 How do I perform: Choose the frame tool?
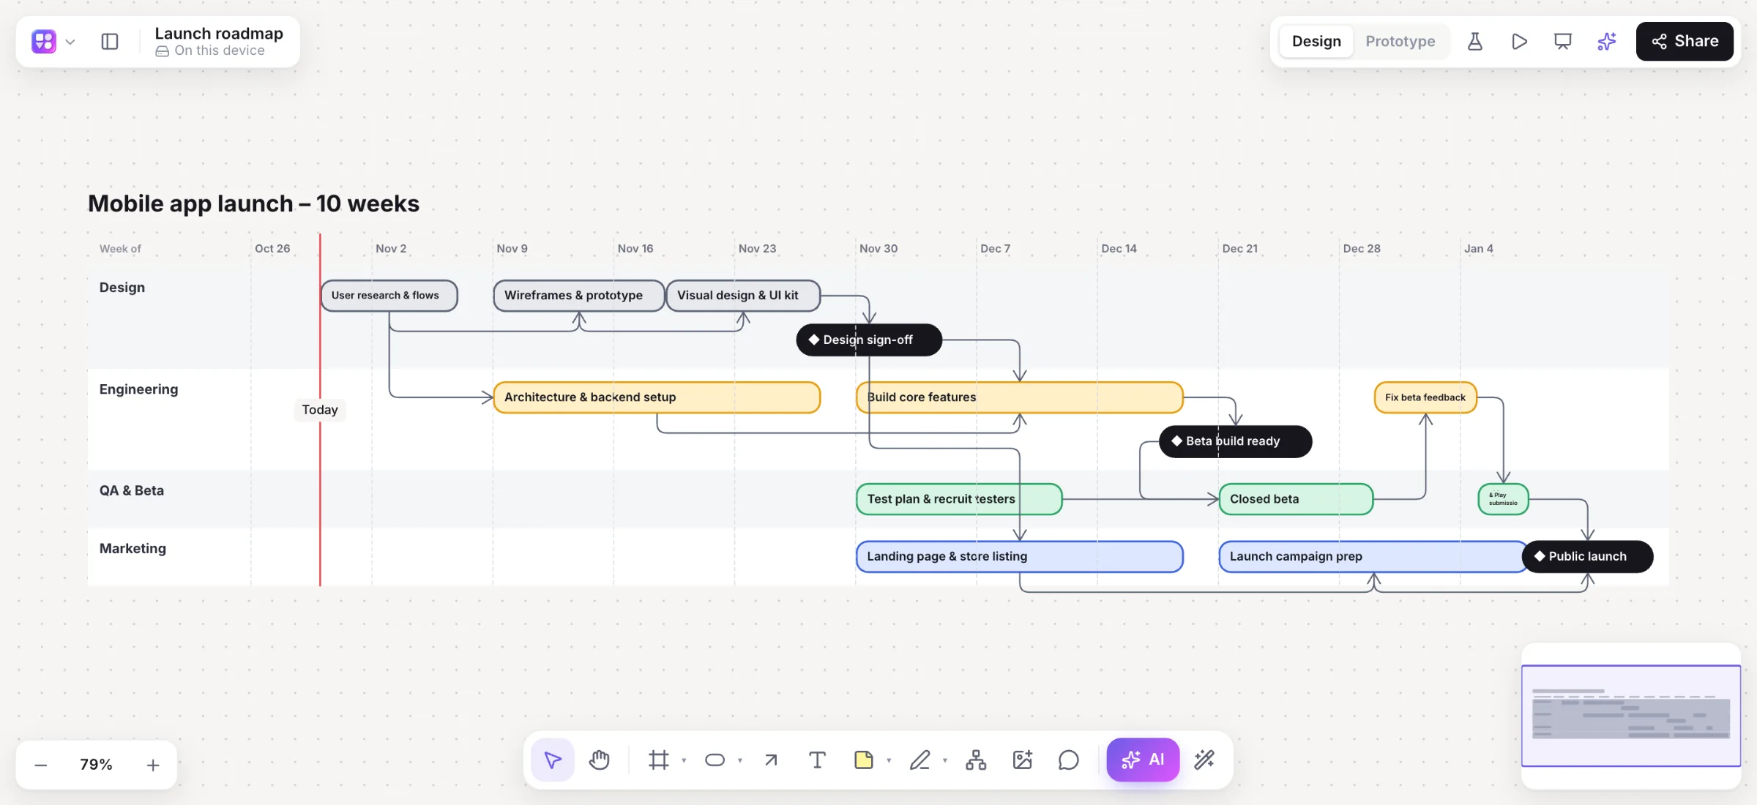tap(658, 760)
